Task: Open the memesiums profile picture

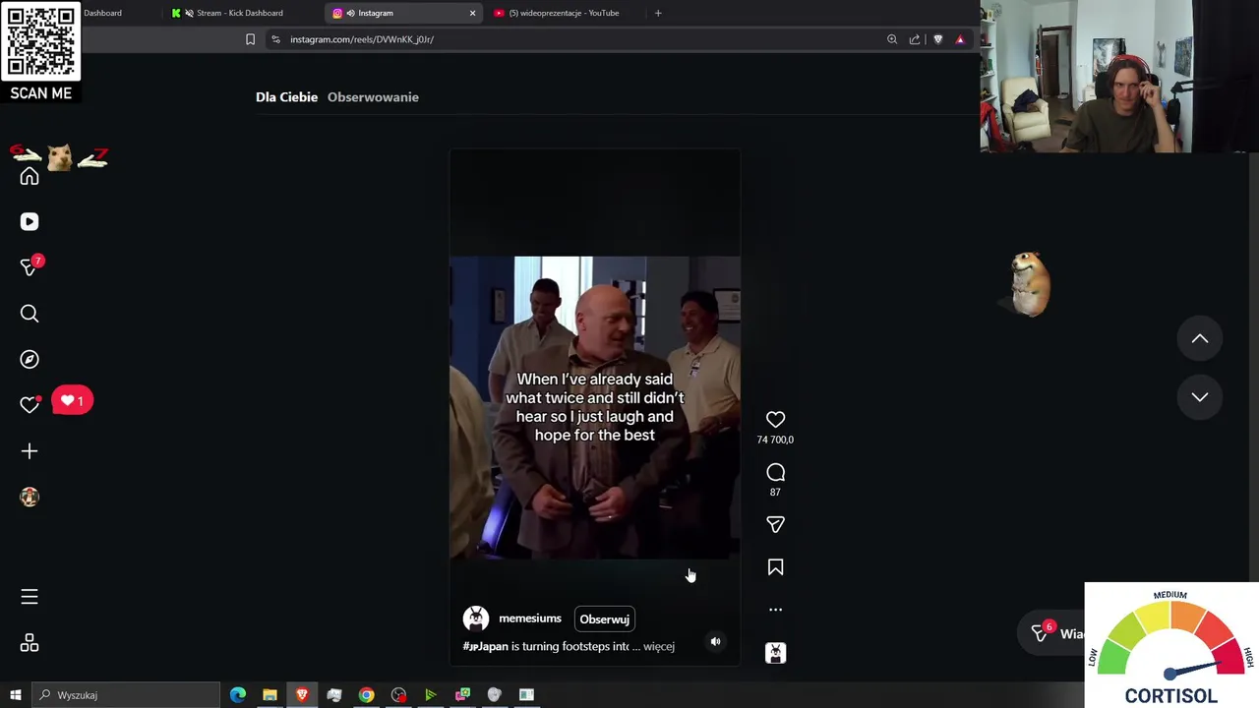Action: tap(476, 619)
